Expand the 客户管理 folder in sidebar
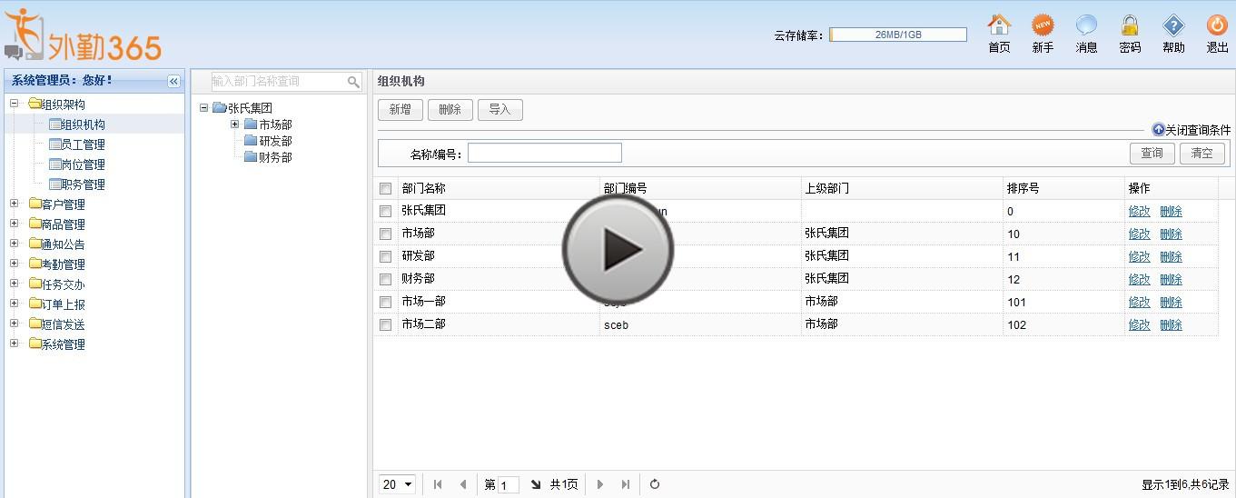The height and width of the screenshot is (498, 1236). tap(15, 204)
